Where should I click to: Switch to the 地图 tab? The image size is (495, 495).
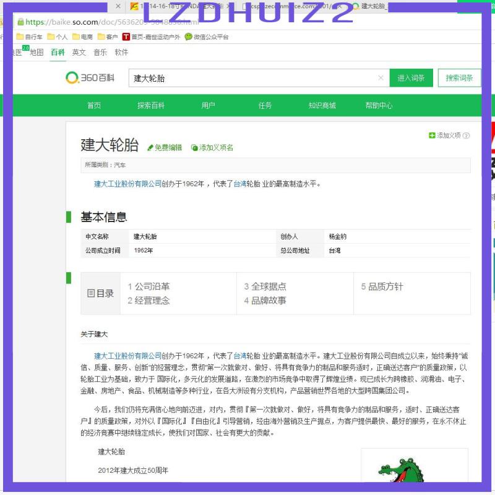click(37, 53)
